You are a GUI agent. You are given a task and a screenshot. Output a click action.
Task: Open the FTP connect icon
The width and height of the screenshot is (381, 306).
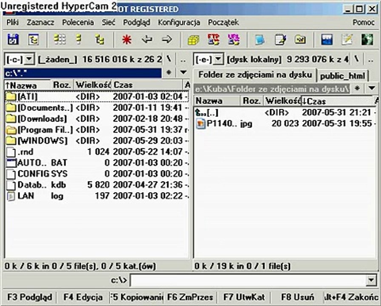[x=213, y=40]
